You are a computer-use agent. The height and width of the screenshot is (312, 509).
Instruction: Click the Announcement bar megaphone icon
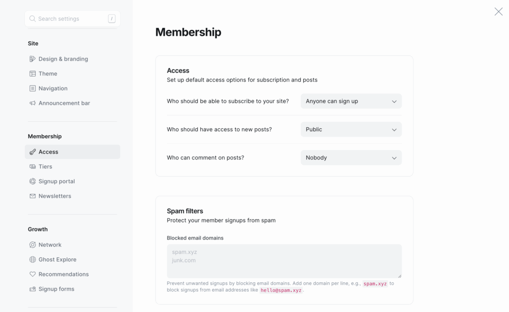coord(32,103)
